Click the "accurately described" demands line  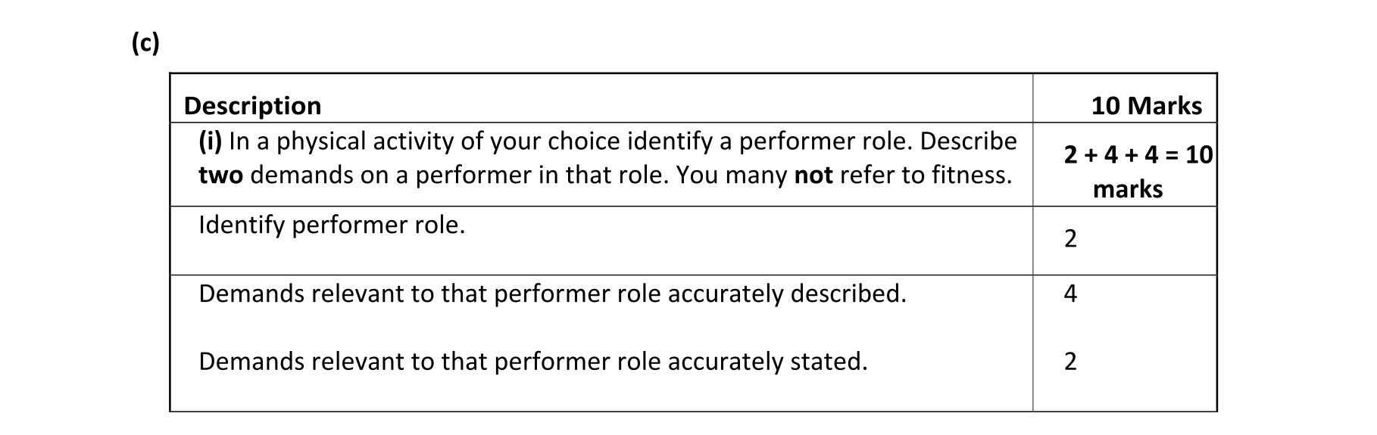(x=552, y=294)
